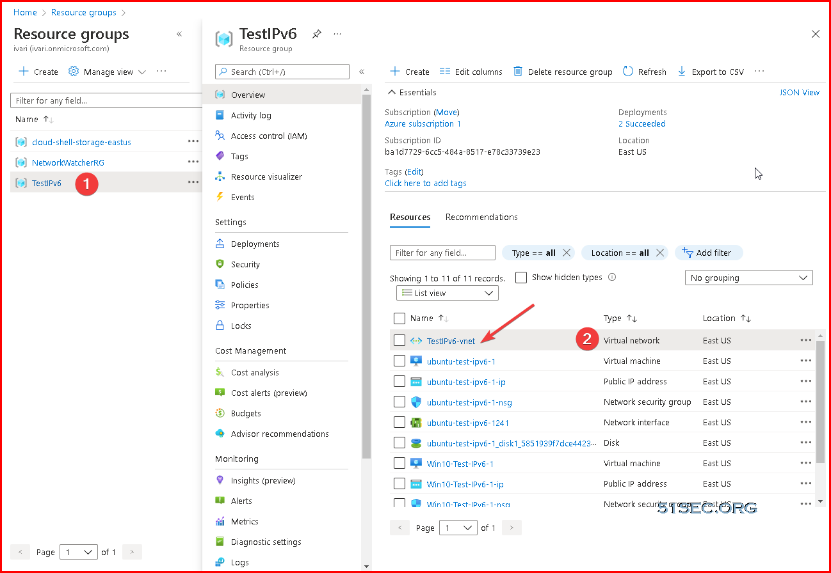Screen dimensions: 831x573
Task: Open Deployments under Settings
Action: tap(255, 244)
